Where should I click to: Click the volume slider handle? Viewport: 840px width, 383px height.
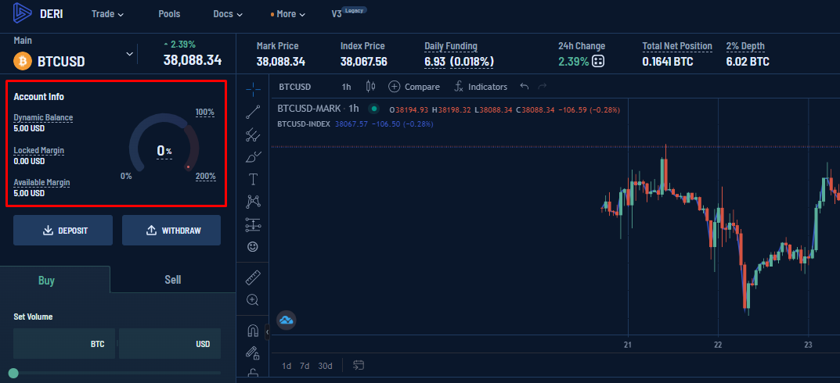13,373
